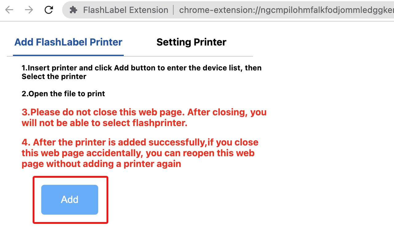Click the puzzle-piece extension icon

tap(73, 10)
